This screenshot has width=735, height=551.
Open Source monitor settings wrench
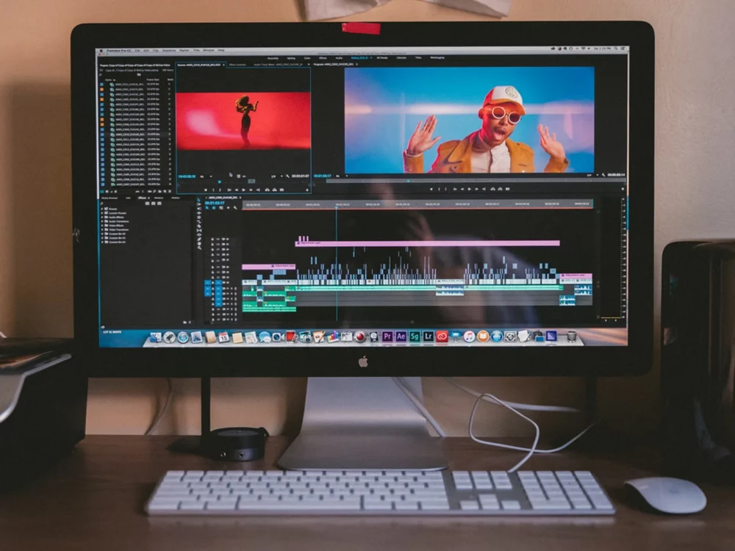(288, 176)
